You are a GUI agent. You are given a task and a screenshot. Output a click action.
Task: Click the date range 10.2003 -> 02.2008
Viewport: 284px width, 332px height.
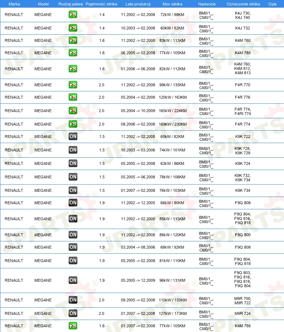[x=138, y=28]
